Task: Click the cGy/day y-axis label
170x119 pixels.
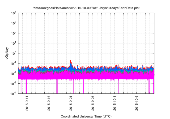Action: 7,53
